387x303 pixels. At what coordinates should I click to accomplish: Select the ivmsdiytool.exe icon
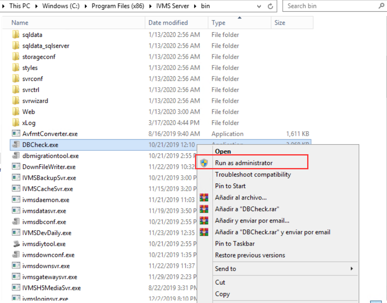click(x=16, y=243)
